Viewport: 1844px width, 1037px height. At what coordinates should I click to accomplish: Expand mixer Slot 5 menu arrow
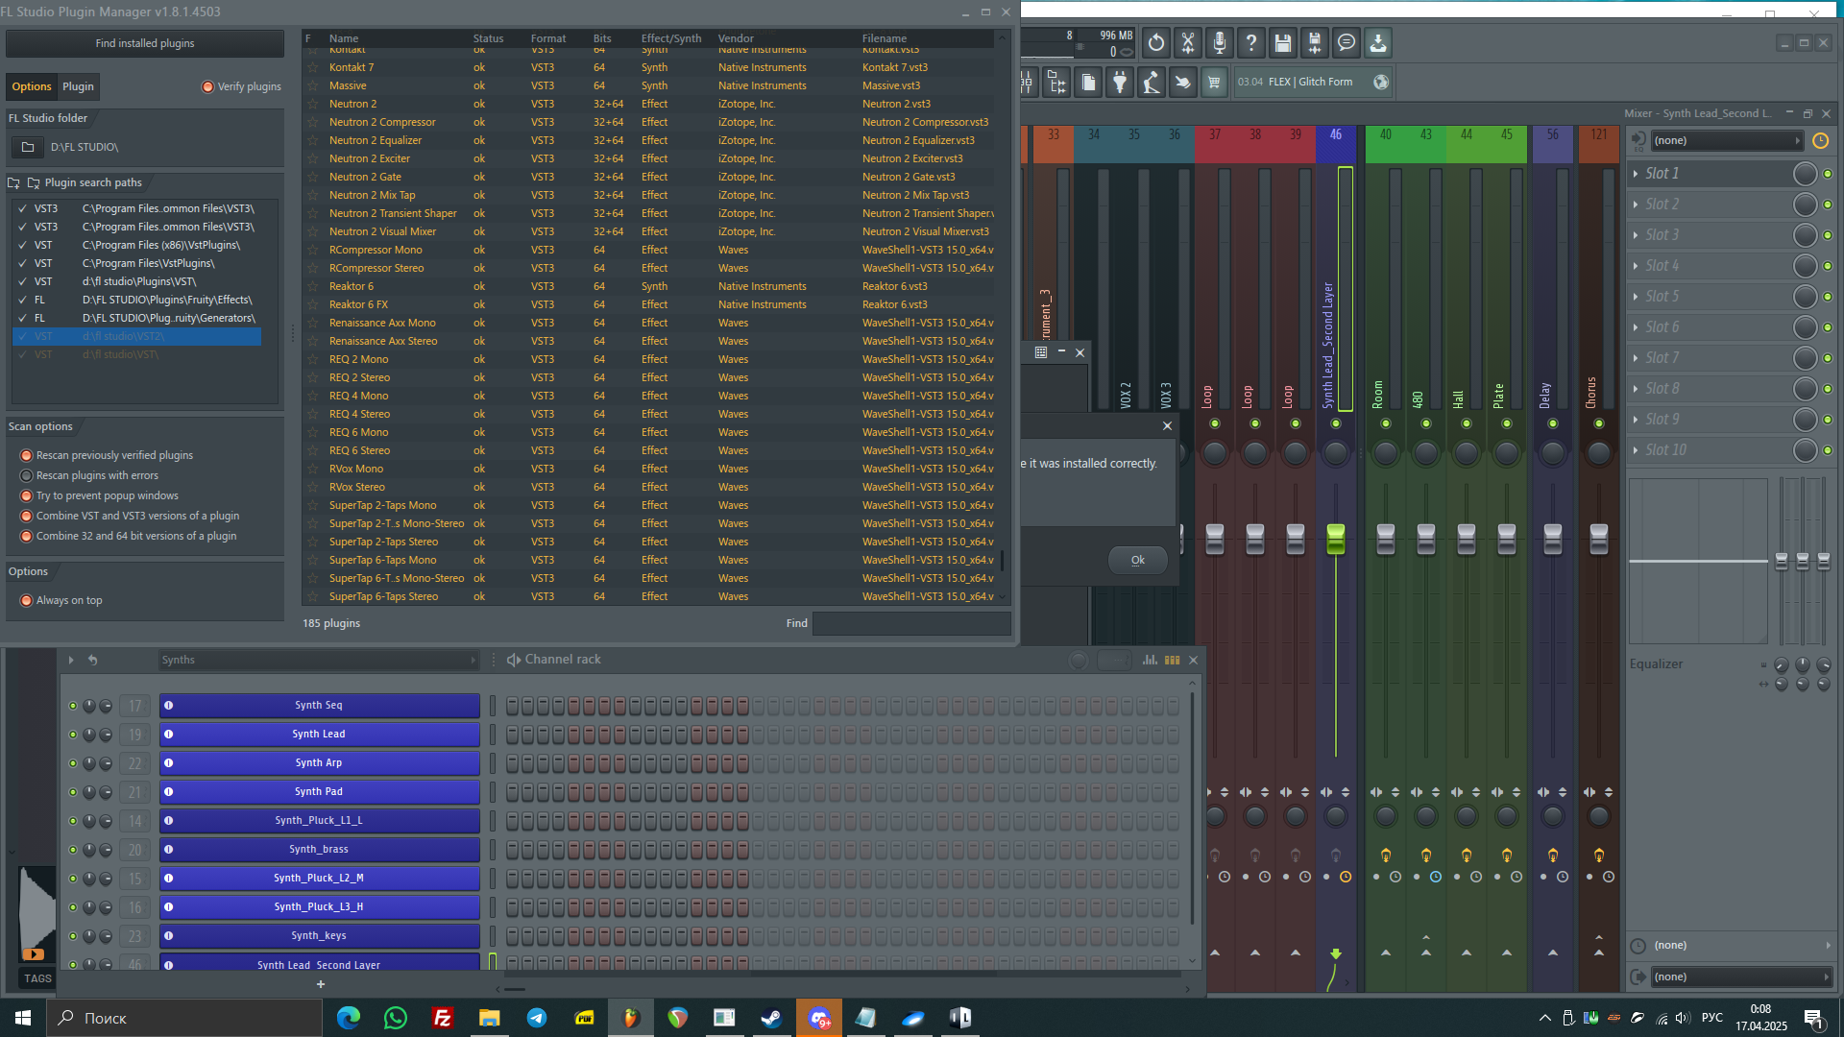1636,297
